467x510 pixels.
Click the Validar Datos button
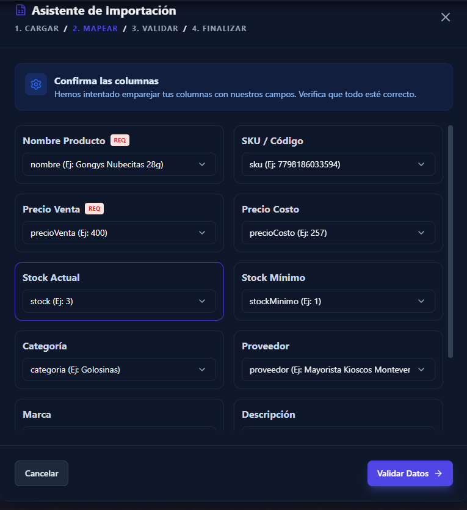click(x=410, y=473)
